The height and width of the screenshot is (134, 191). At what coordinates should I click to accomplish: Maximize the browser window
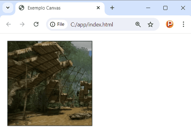coord(165,8)
